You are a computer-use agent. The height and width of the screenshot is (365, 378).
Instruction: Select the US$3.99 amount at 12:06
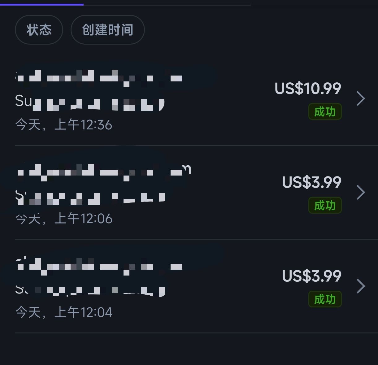tap(311, 182)
